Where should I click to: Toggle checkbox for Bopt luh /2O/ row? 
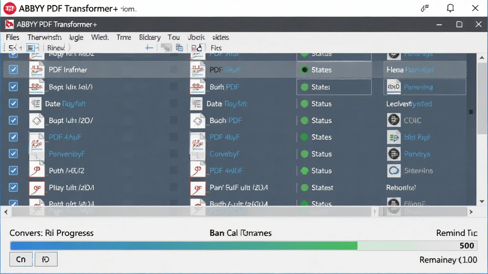point(13,120)
